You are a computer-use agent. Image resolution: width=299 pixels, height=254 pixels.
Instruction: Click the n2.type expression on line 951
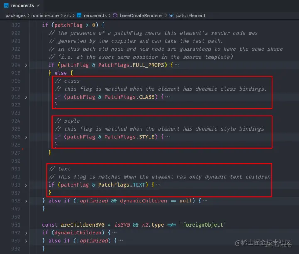[x=153, y=225]
